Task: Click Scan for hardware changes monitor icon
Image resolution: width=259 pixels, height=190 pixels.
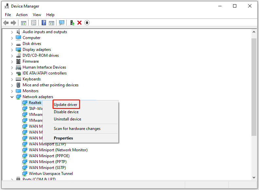Action: click(61, 23)
